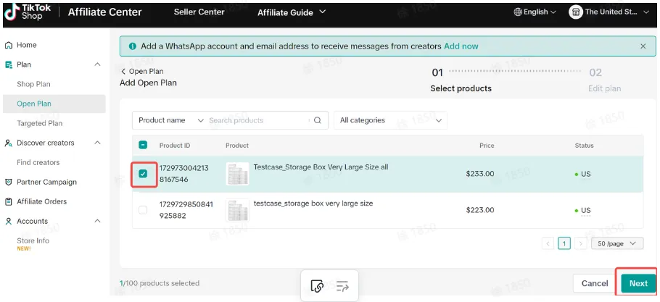
Task: Open Store Info in sidebar
Action: coord(33,240)
